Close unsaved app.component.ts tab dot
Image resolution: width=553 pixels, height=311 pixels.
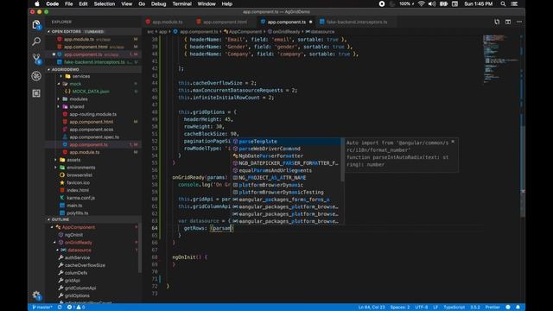coord(311,22)
